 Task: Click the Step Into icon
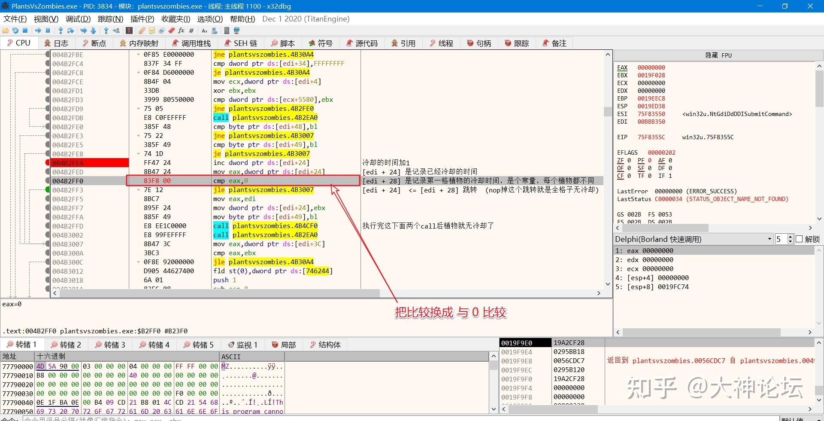pos(61,31)
